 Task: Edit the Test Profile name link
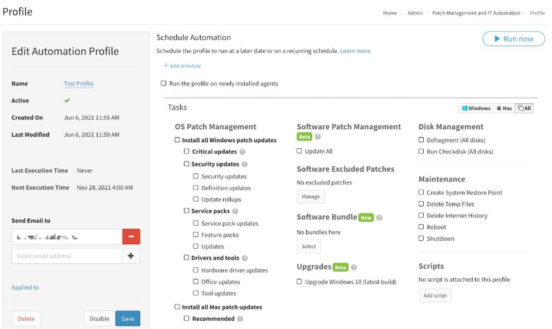coord(79,84)
